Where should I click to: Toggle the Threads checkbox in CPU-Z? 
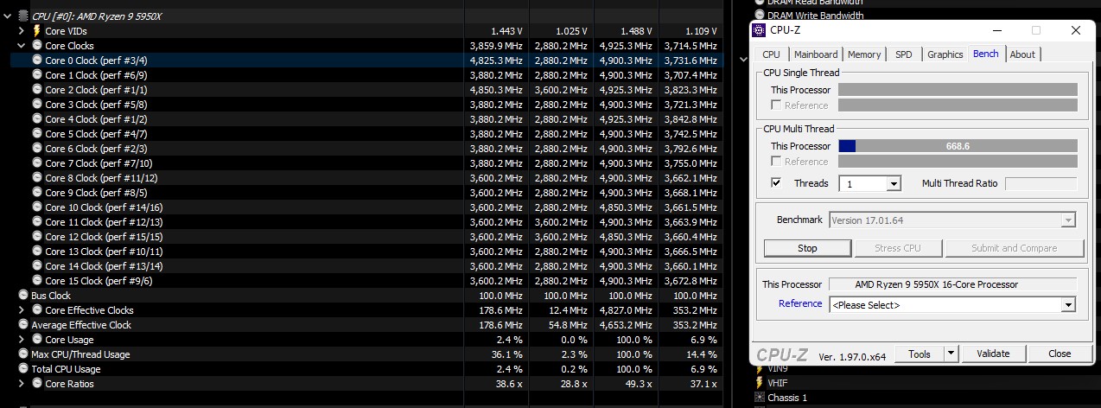click(776, 183)
